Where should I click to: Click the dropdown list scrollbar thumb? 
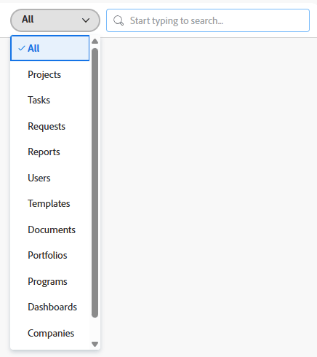pos(95,183)
